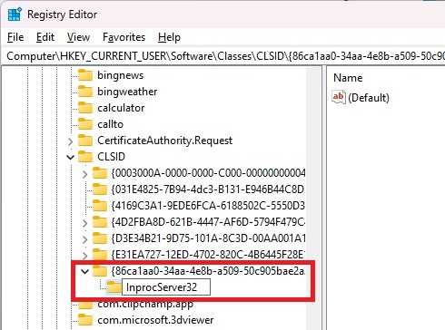Select the callto folder icon
Screen dimensions: 445x330
[85, 124]
